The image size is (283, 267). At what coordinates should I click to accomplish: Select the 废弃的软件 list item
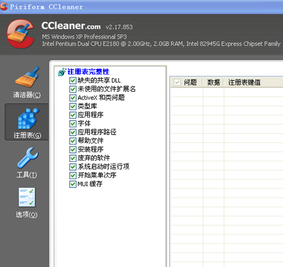pyautogui.click(x=94, y=158)
